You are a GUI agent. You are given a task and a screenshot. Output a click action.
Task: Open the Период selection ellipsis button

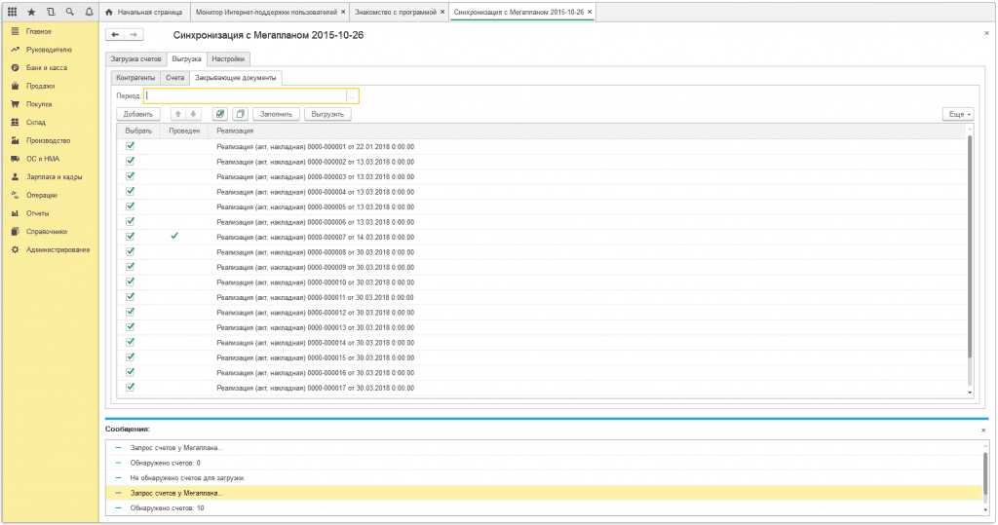(x=351, y=95)
